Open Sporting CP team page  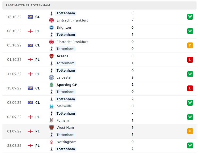(x=67, y=85)
